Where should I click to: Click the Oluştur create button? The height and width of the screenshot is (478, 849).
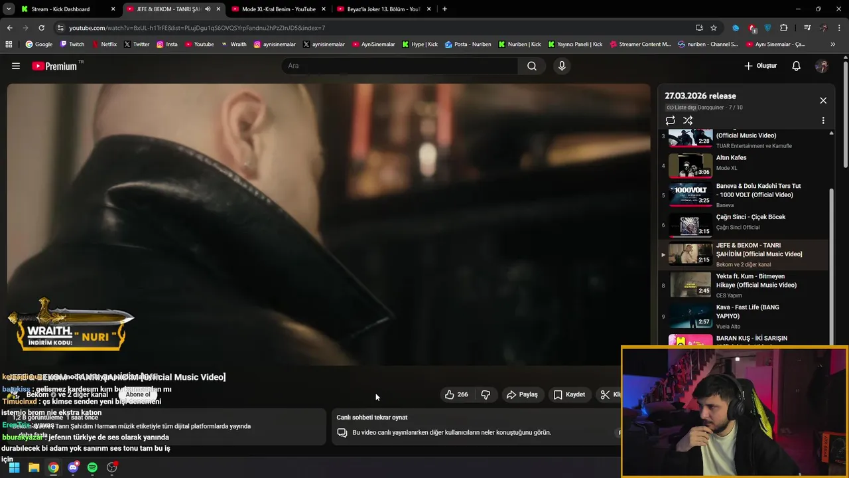click(760, 66)
